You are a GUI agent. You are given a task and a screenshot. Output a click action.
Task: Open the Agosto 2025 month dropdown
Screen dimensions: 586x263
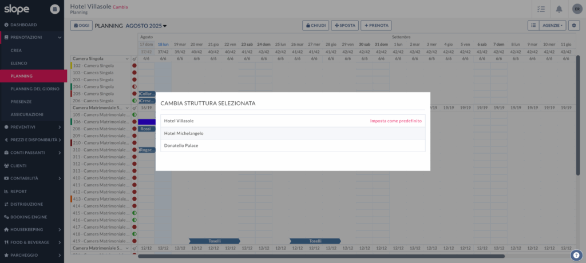(146, 26)
